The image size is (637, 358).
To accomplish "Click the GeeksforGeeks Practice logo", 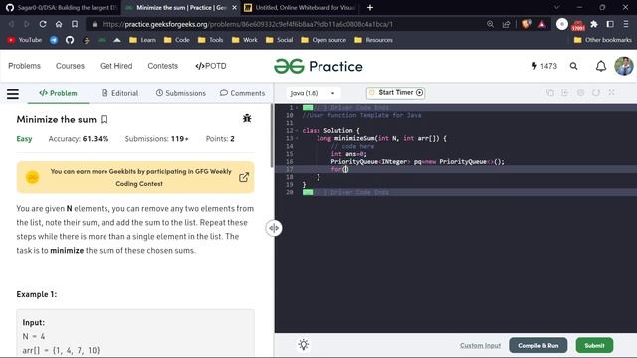I will 318,66.
